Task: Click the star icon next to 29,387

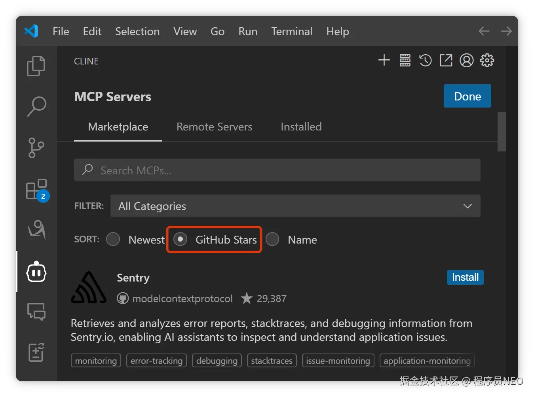Action: (x=247, y=298)
